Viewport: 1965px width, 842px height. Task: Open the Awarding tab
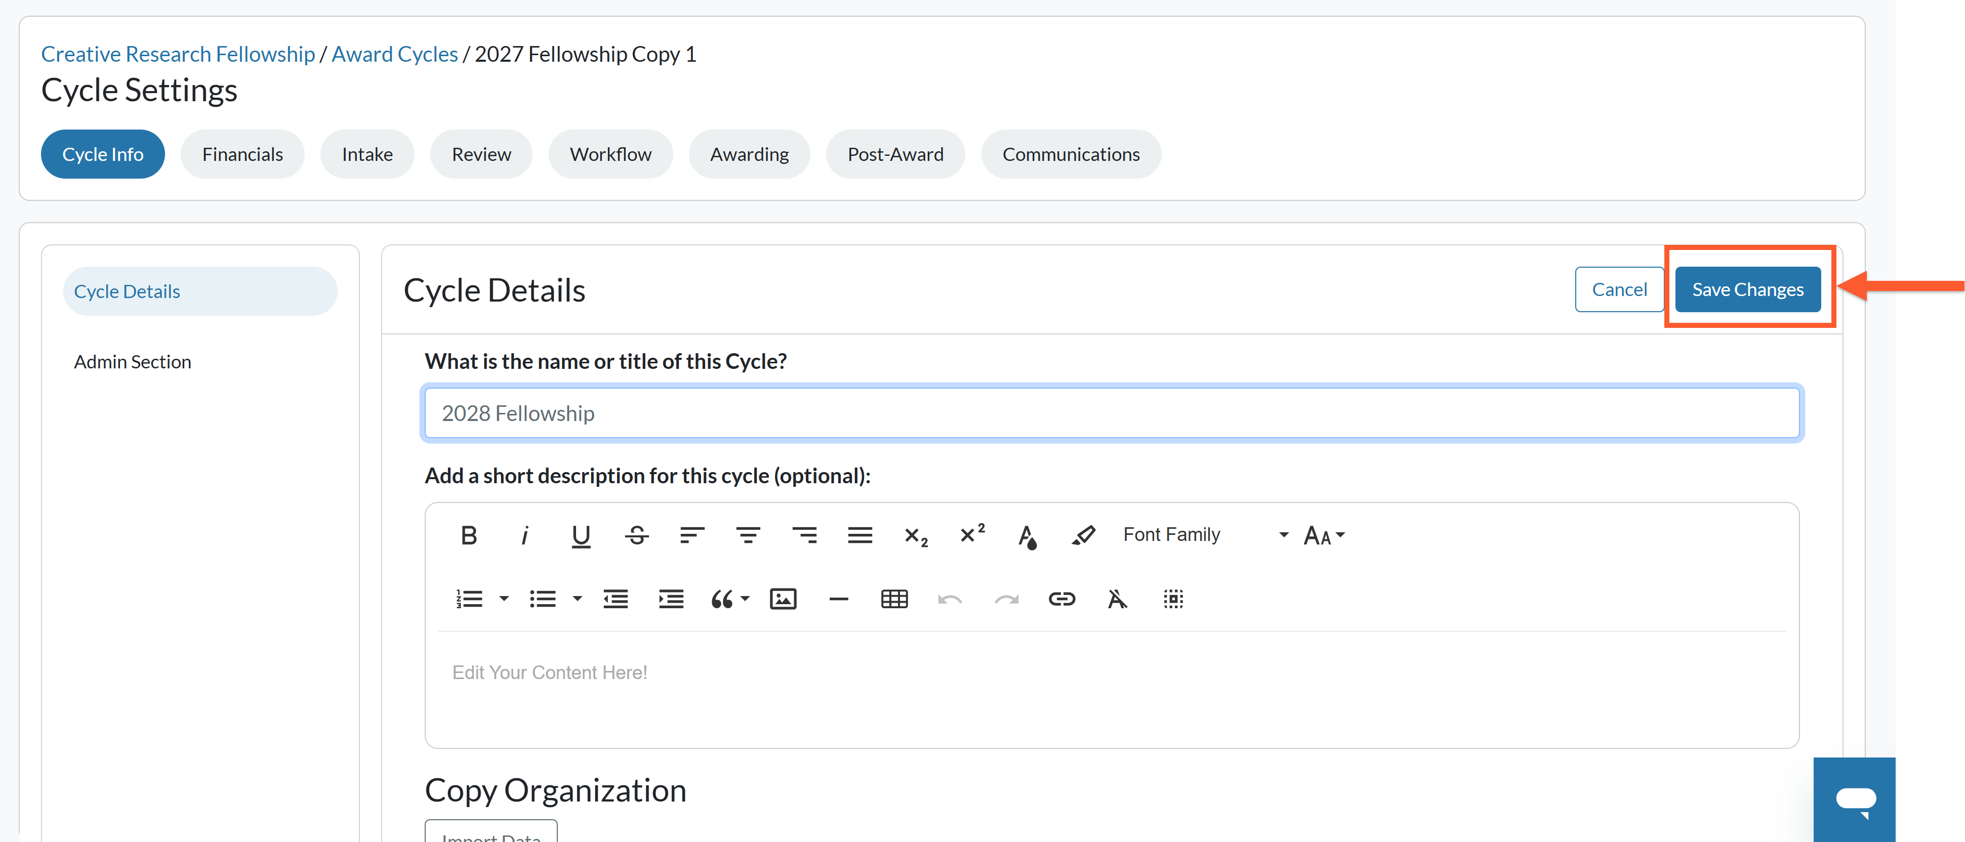pos(750,154)
